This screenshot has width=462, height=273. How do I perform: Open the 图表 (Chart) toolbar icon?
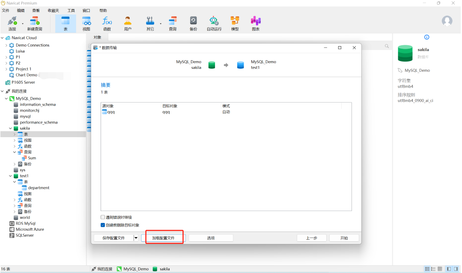[x=256, y=23]
